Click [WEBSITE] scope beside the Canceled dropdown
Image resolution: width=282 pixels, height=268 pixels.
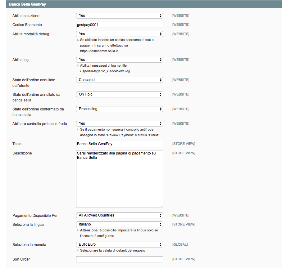pos(181,80)
